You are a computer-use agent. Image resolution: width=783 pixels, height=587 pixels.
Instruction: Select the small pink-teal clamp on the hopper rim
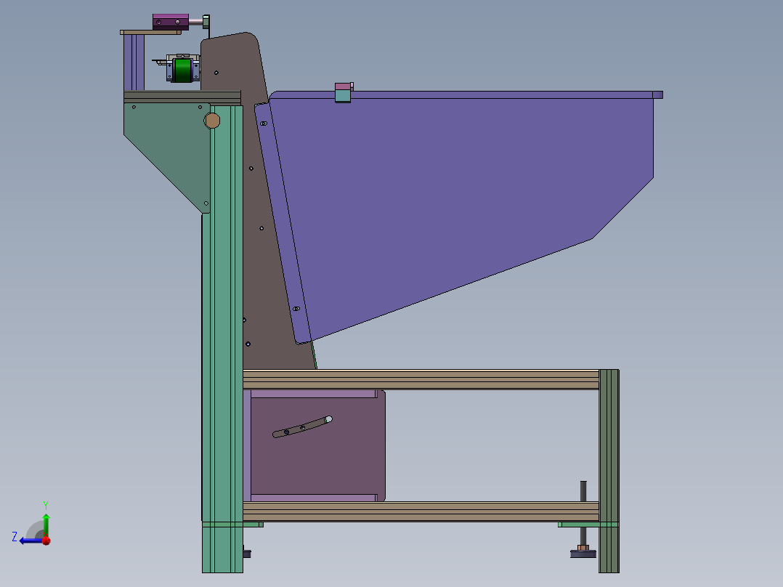[344, 92]
